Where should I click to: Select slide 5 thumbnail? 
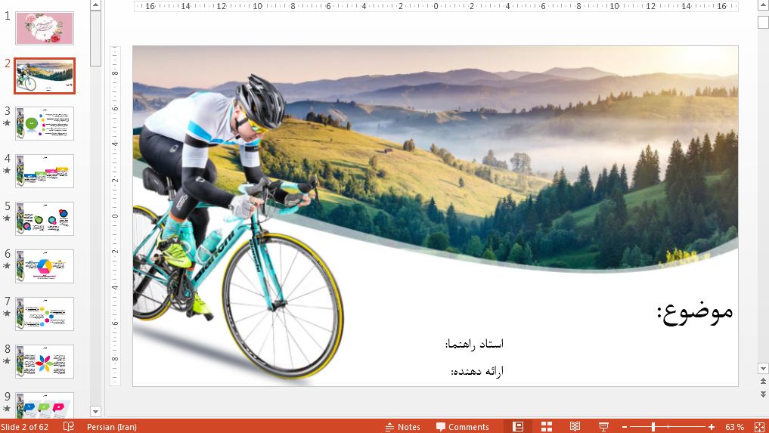coord(45,218)
